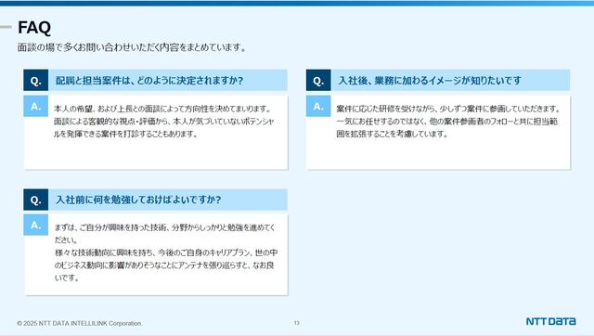
Task: Click the question header 入社後、業務に加わるイメージが知りたいです
Action: [x=430, y=81]
